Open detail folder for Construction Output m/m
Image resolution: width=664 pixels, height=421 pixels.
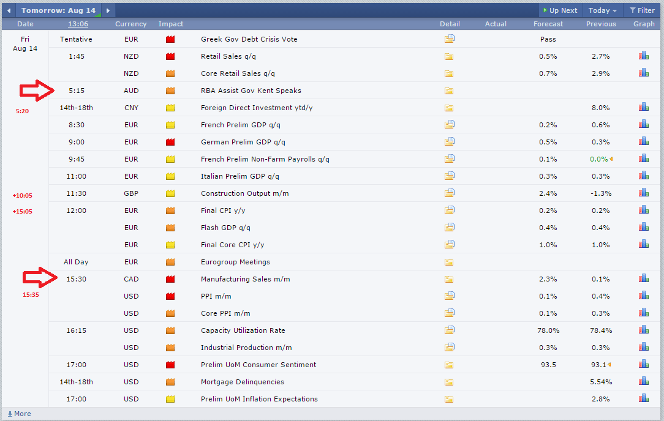pos(449,193)
